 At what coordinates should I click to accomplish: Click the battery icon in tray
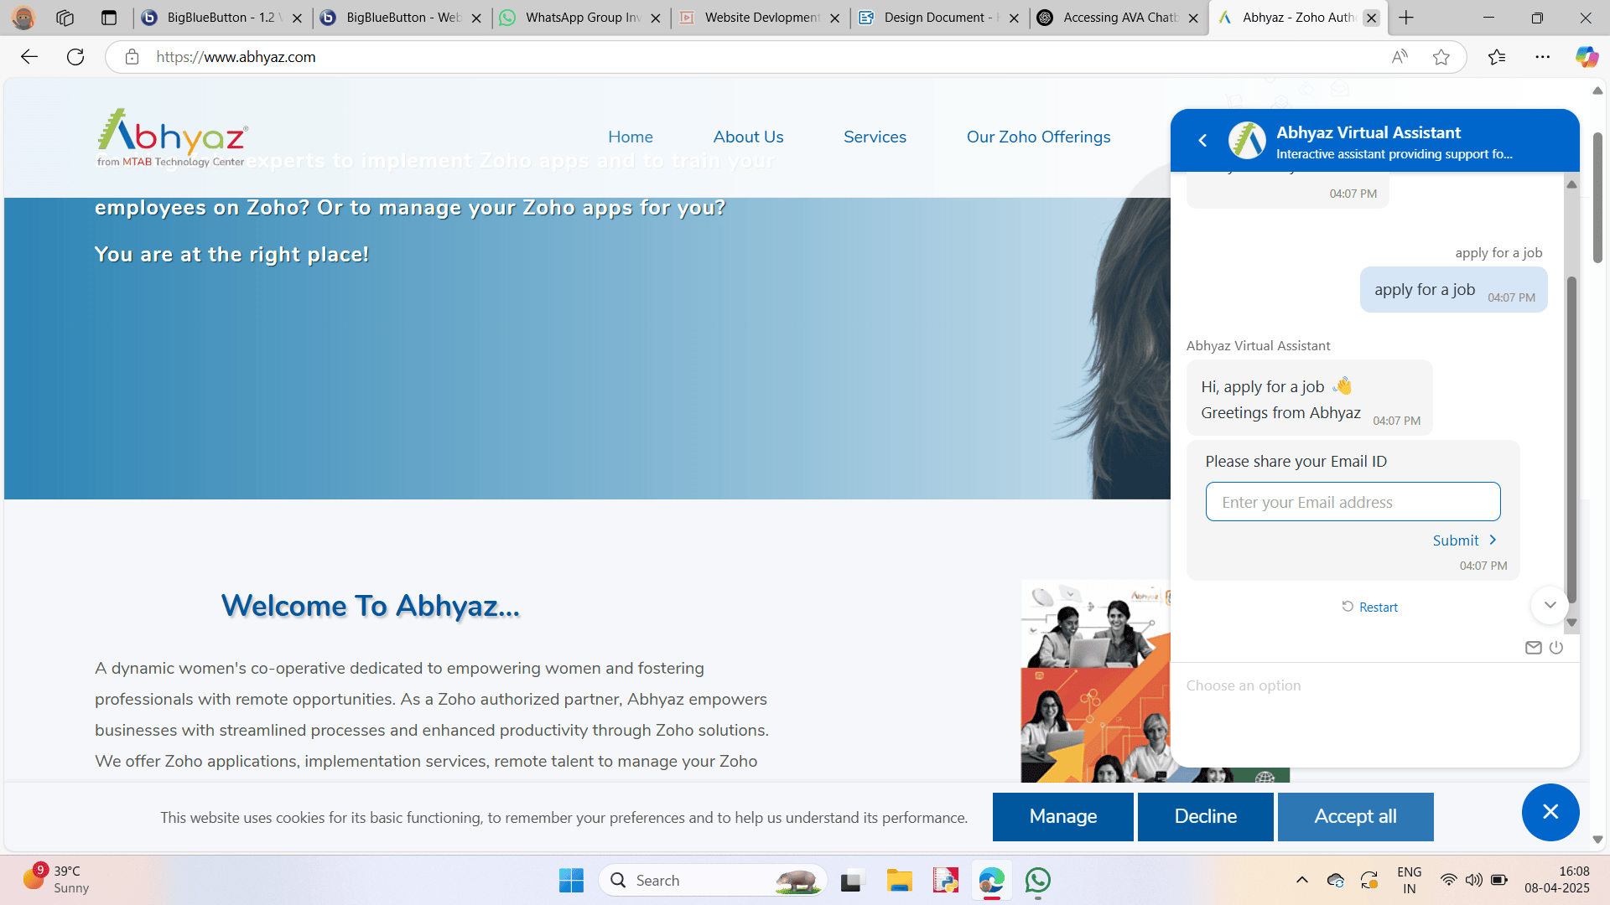[x=1499, y=880]
